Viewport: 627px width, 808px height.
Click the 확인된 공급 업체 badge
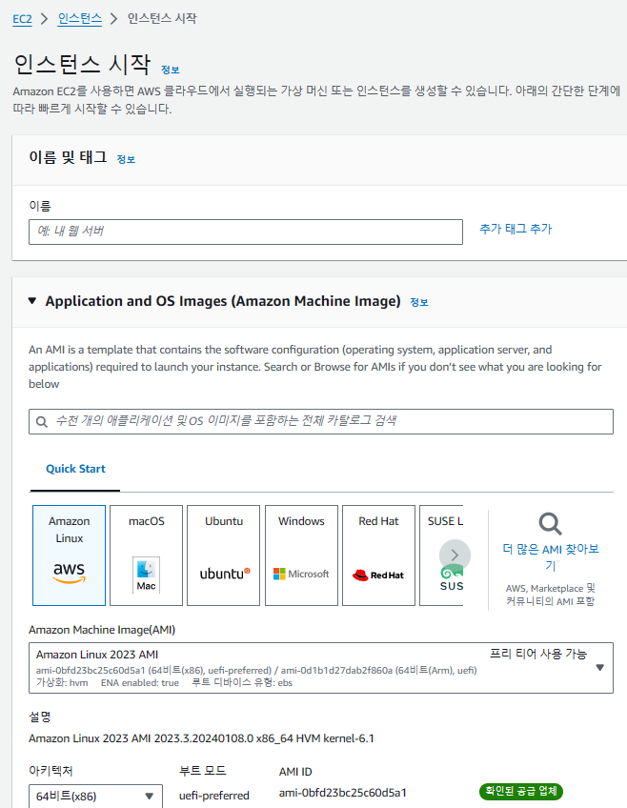point(521,791)
